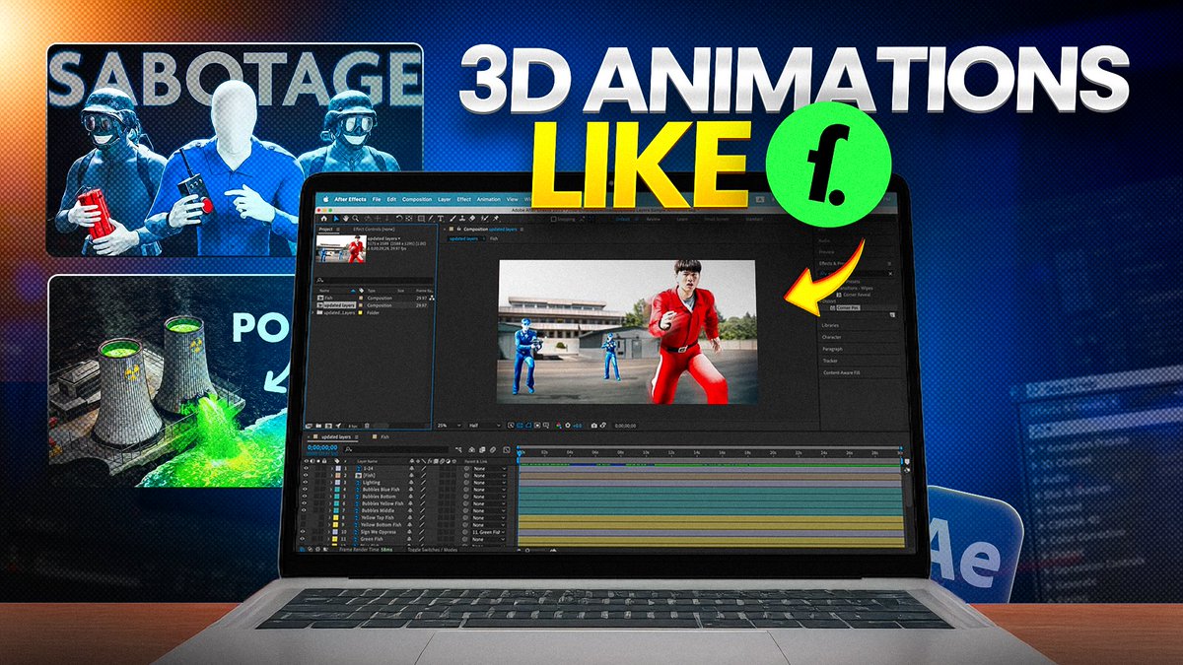Click Toggle Switches / Modes button

[433, 550]
